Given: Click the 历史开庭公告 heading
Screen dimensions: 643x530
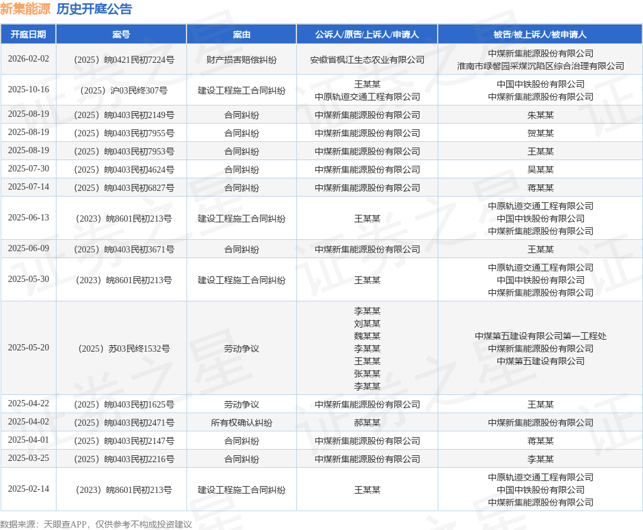Looking at the screenshot, I should 94,9.
